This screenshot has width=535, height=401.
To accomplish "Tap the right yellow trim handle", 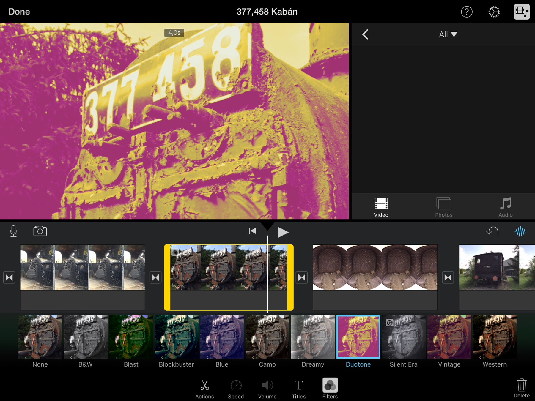I will click(x=290, y=277).
